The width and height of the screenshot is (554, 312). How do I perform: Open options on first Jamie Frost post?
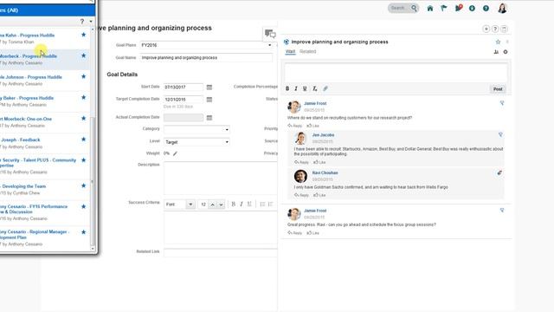(502, 103)
